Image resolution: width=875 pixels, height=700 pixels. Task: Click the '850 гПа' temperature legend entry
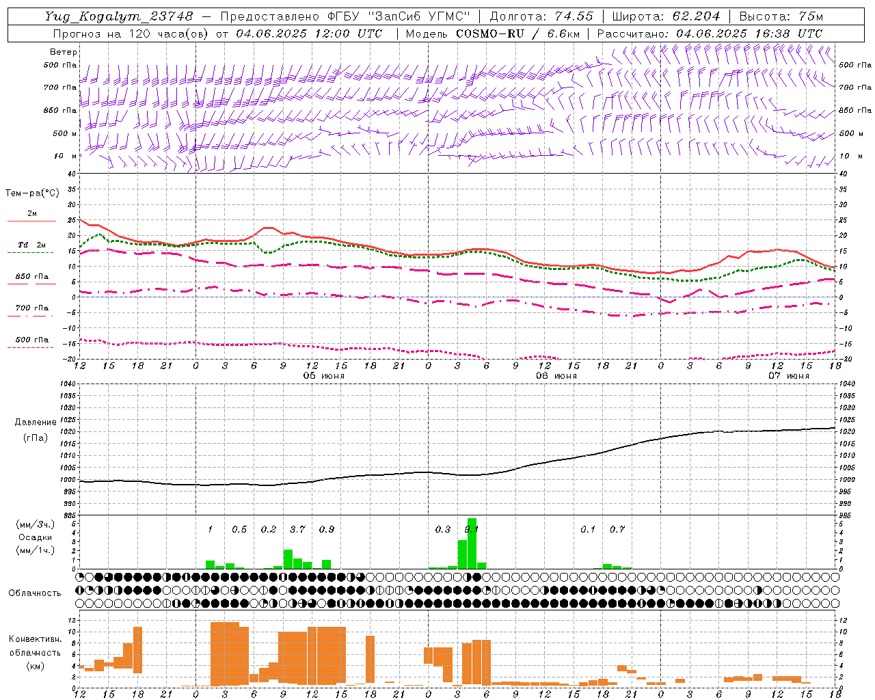(32, 276)
